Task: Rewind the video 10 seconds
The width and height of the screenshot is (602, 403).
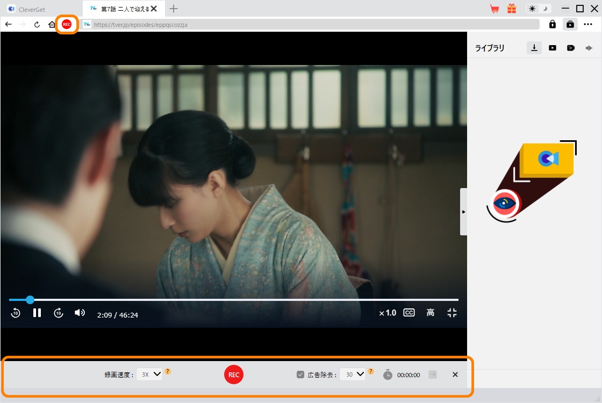Action: 16,313
